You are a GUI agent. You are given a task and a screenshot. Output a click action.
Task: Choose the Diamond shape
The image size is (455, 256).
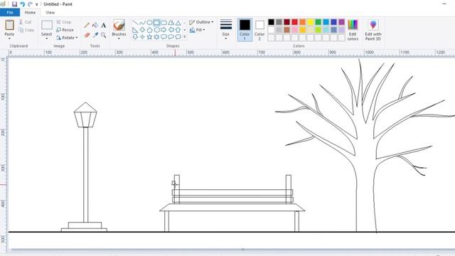142,30
